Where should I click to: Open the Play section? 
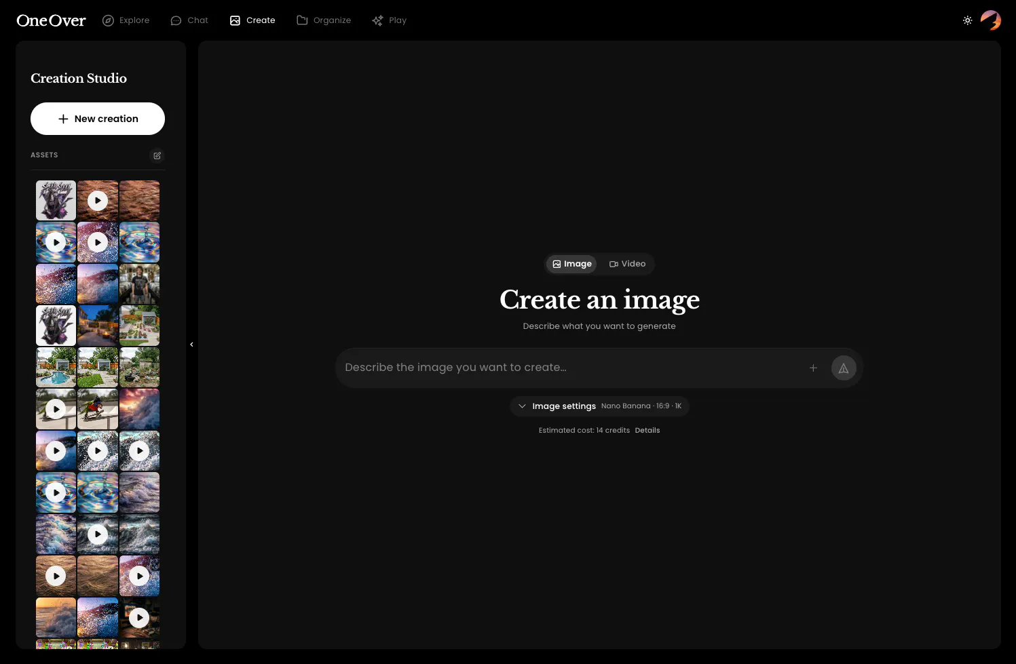[390, 20]
